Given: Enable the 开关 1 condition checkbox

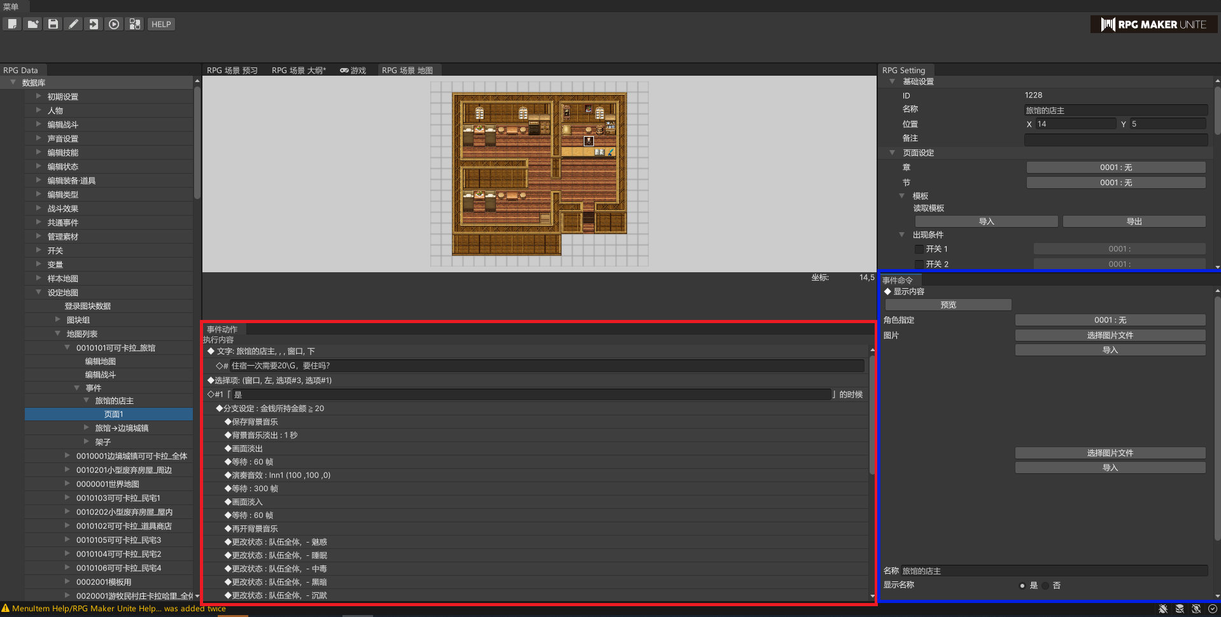Looking at the screenshot, I should pos(919,249).
